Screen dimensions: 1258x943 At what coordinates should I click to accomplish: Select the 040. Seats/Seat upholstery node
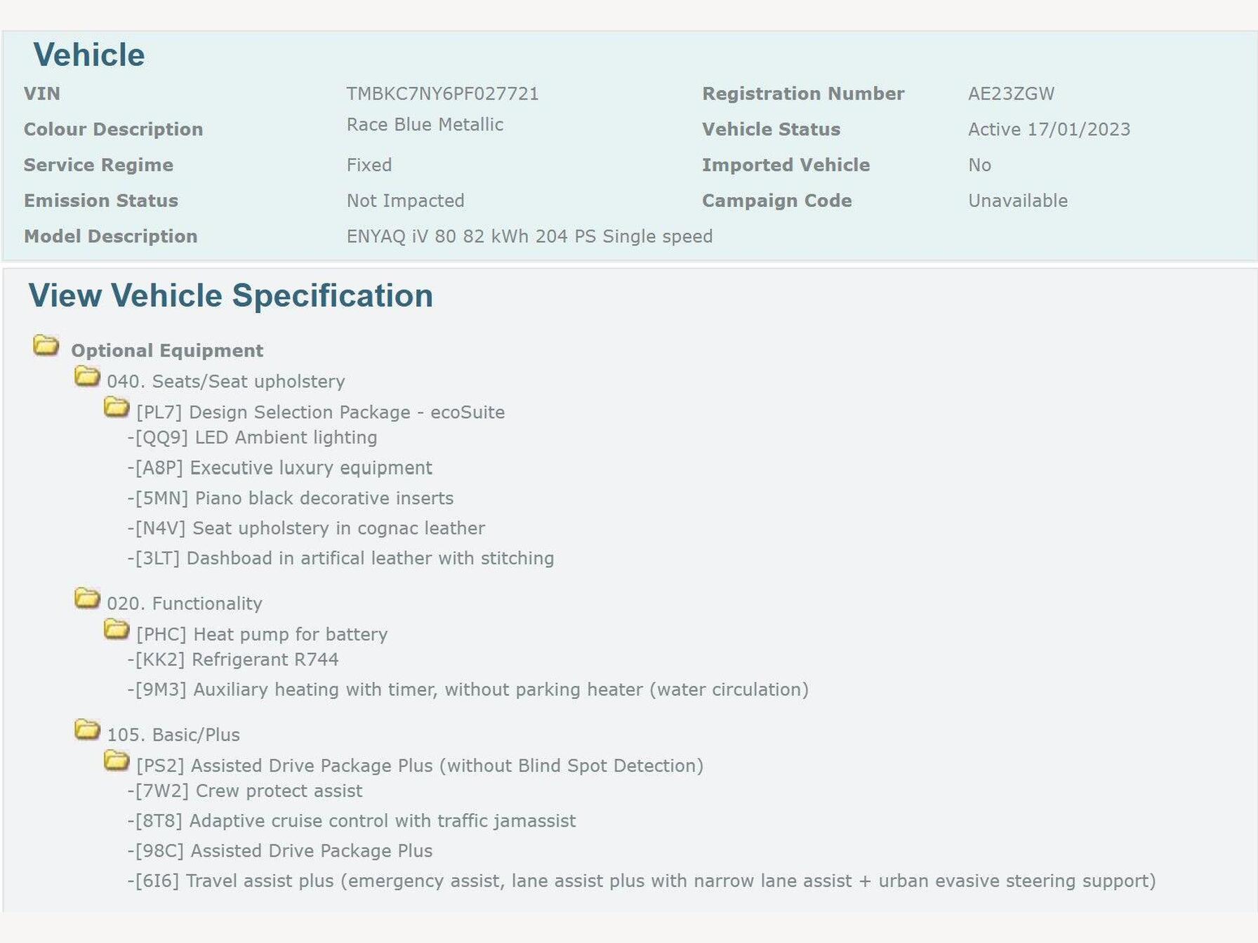225,382
